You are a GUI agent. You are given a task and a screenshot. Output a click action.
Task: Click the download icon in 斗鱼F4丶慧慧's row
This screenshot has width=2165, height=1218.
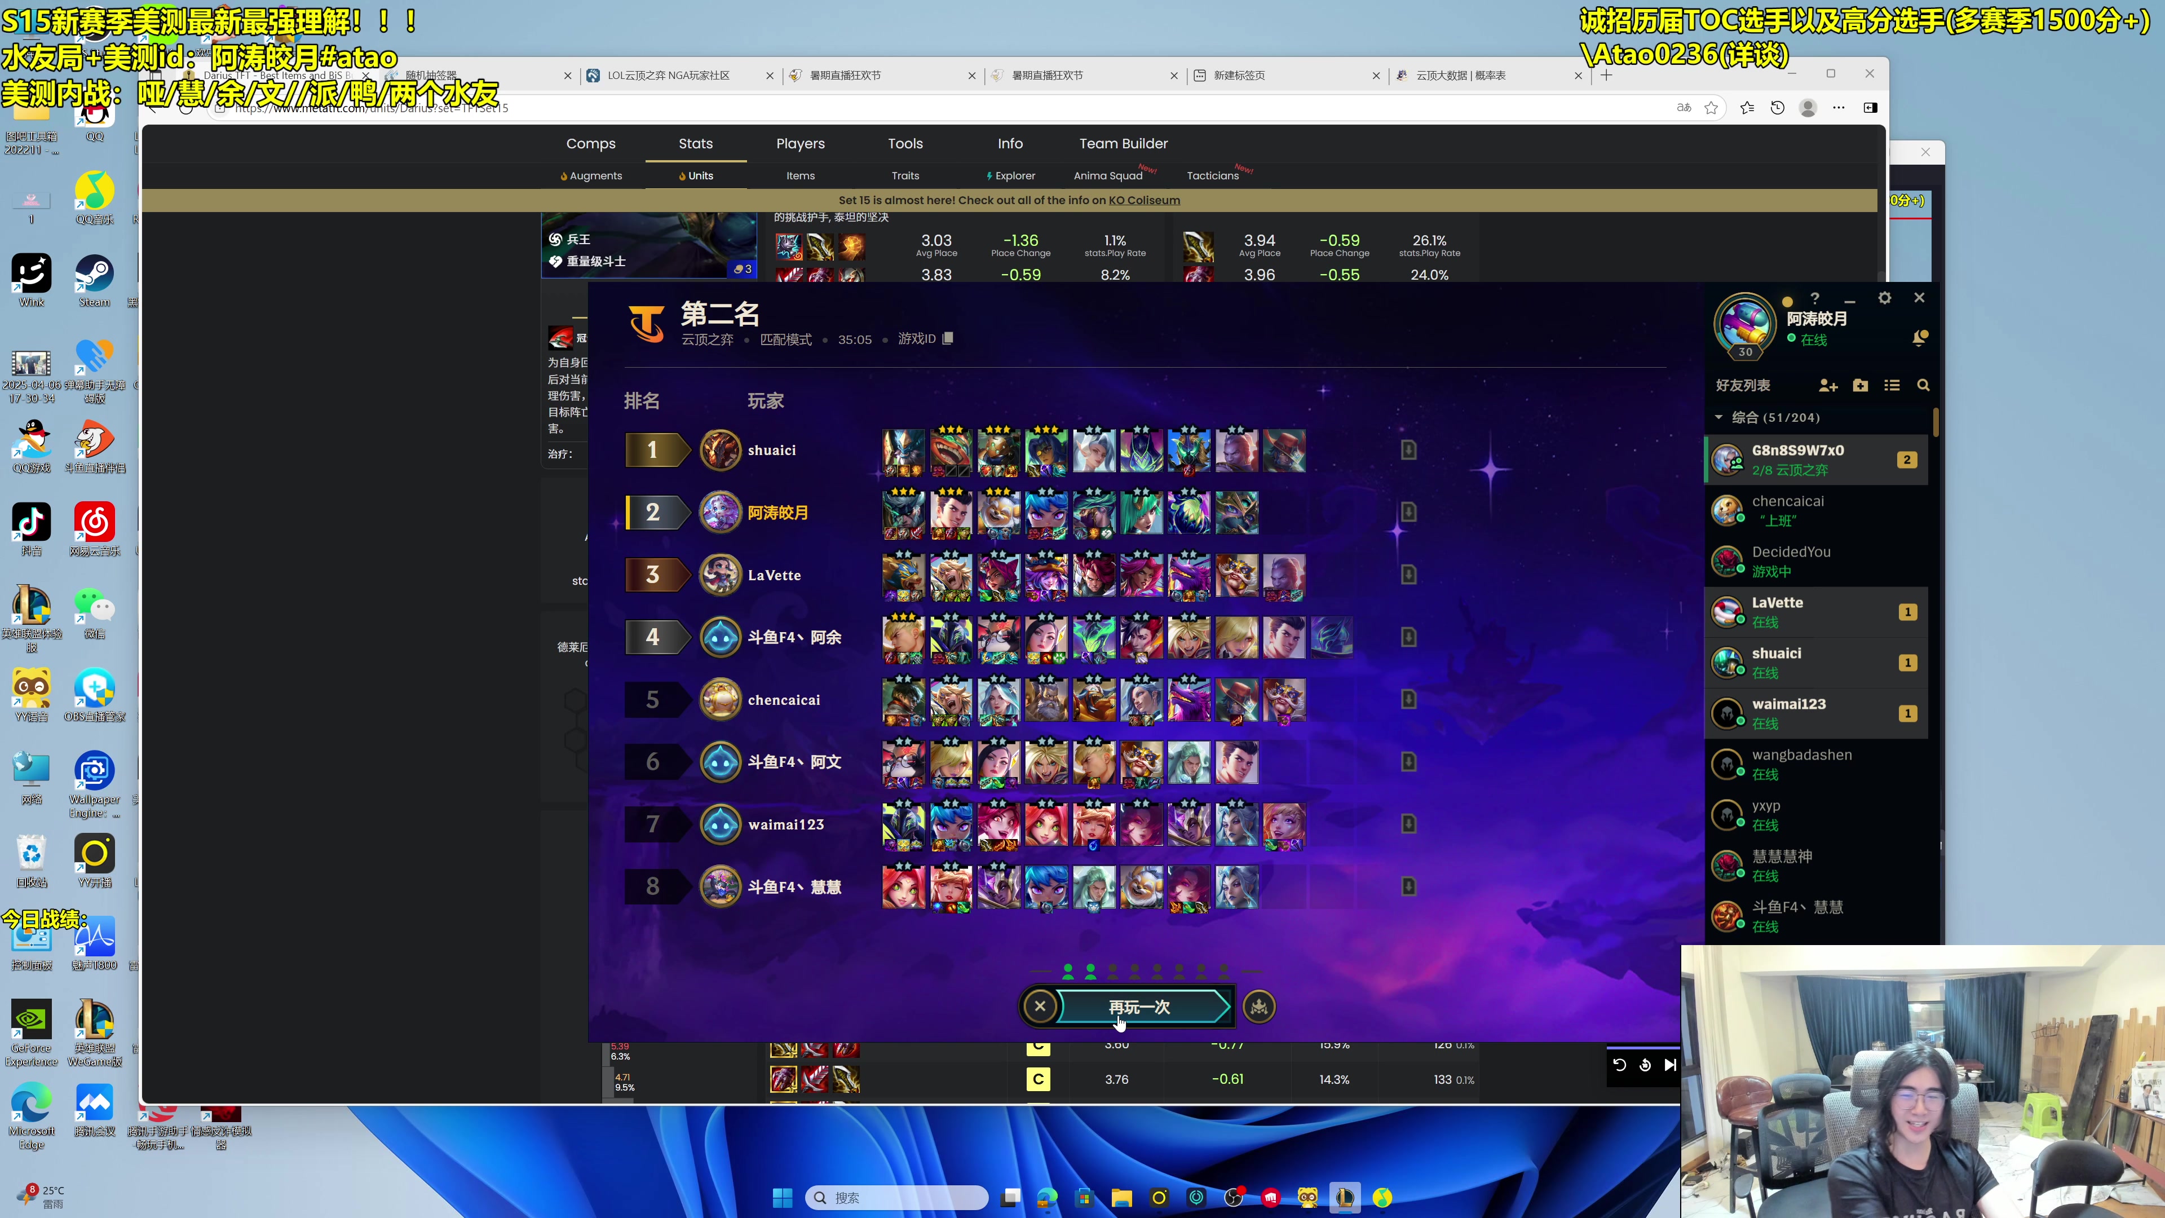click(1408, 886)
